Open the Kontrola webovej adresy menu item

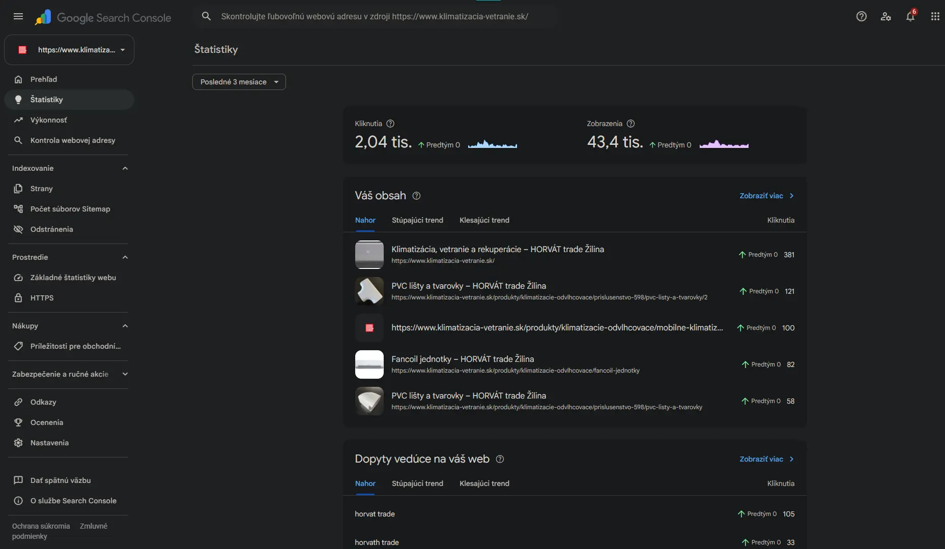[x=69, y=140]
